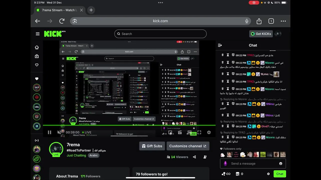Create a clip from the player

click(180, 132)
